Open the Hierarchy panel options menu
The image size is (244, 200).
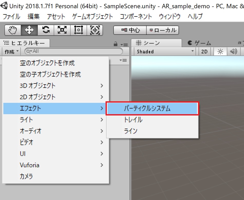pos(124,44)
